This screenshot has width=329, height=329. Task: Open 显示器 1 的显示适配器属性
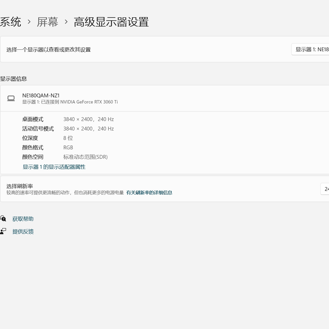[54, 167]
